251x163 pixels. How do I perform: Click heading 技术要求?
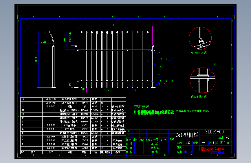(142, 106)
